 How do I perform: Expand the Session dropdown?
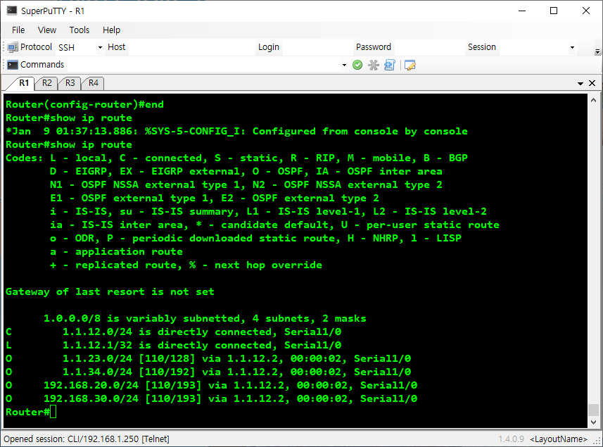click(572, 47)
